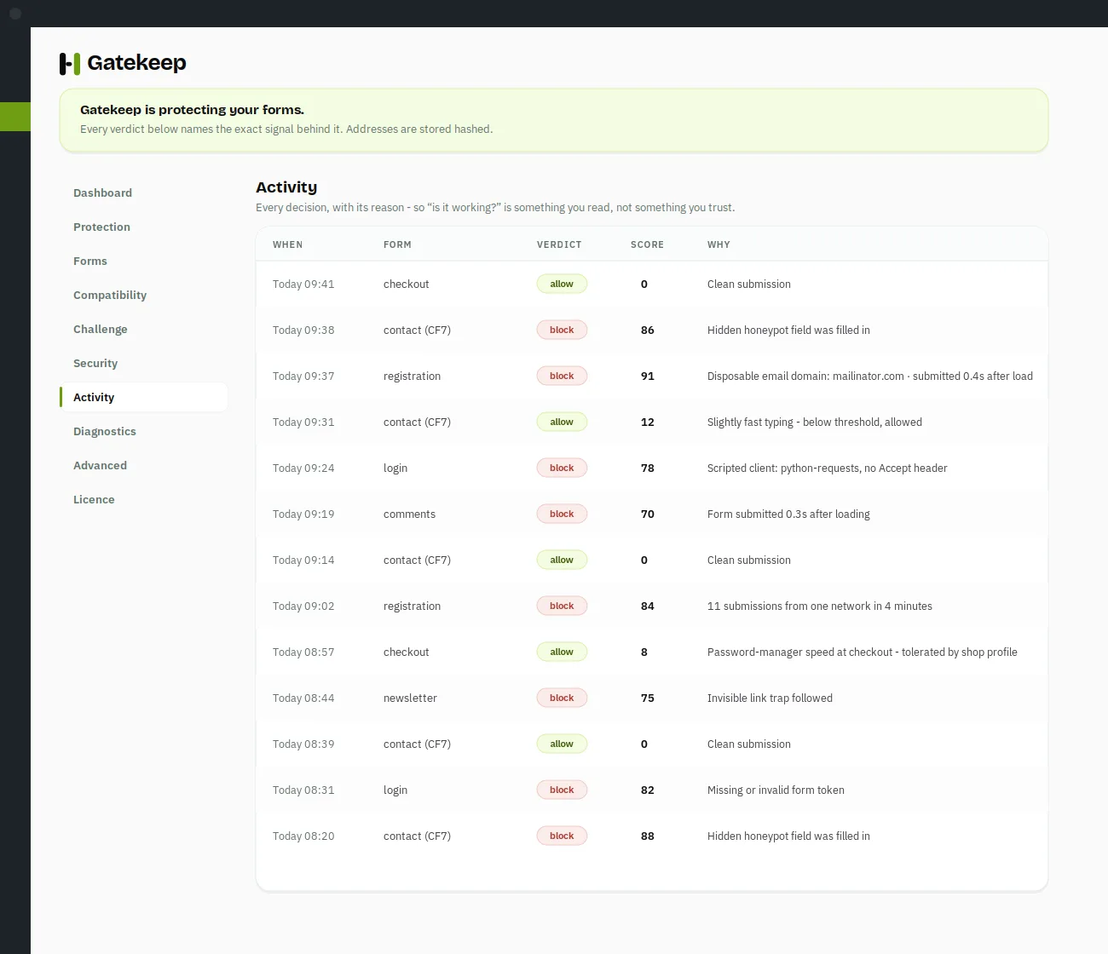Click 'registration' in the 09:37 row
The height and width of the screenshot is (954, 1108).
(x=412, y=376)
